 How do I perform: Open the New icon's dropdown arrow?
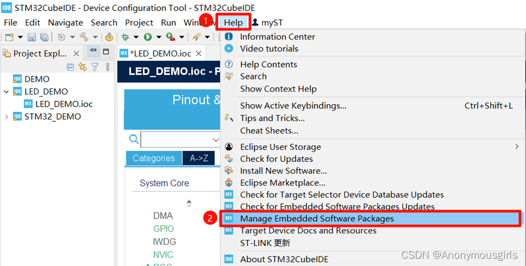(20, 37)
